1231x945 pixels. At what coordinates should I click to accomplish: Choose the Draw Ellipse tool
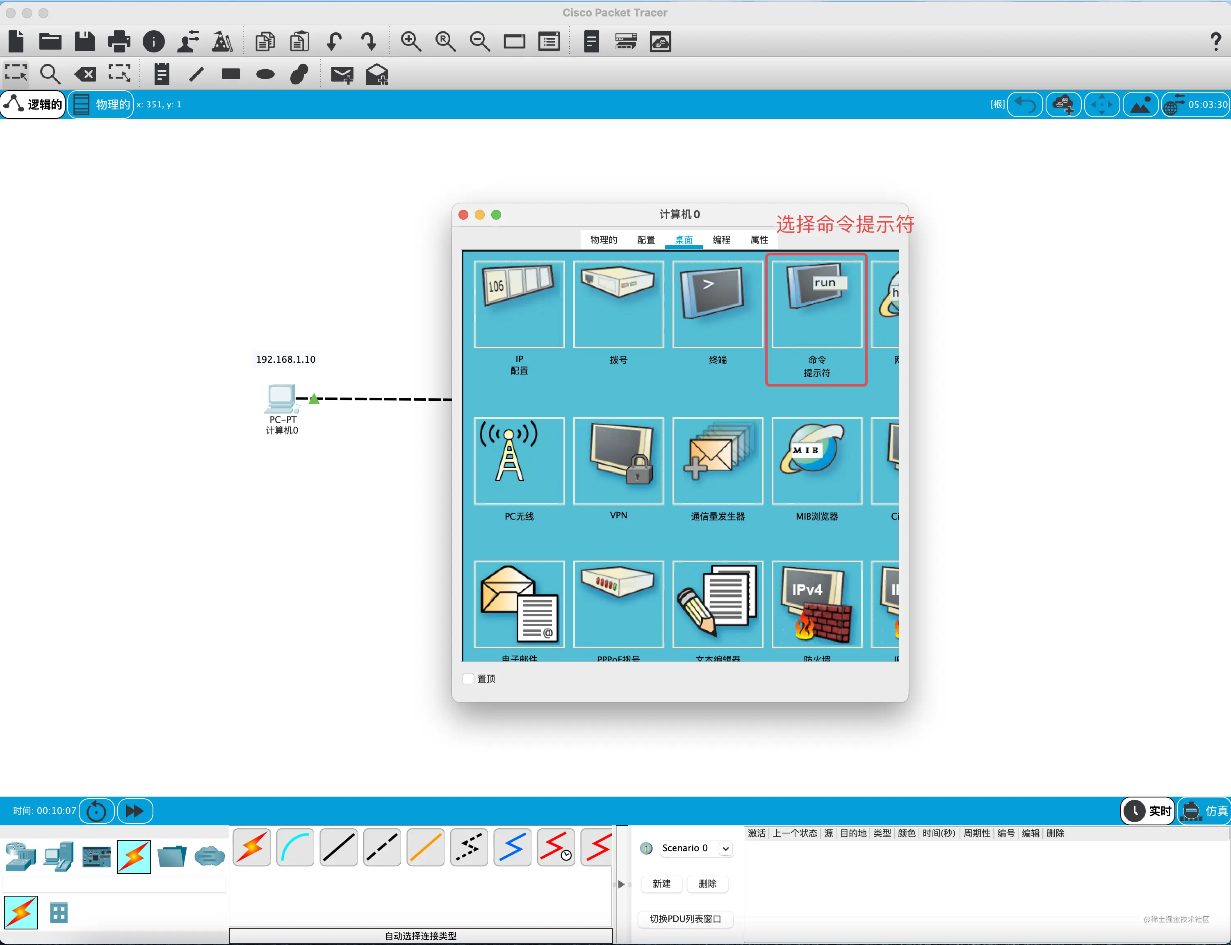[265, 74]
